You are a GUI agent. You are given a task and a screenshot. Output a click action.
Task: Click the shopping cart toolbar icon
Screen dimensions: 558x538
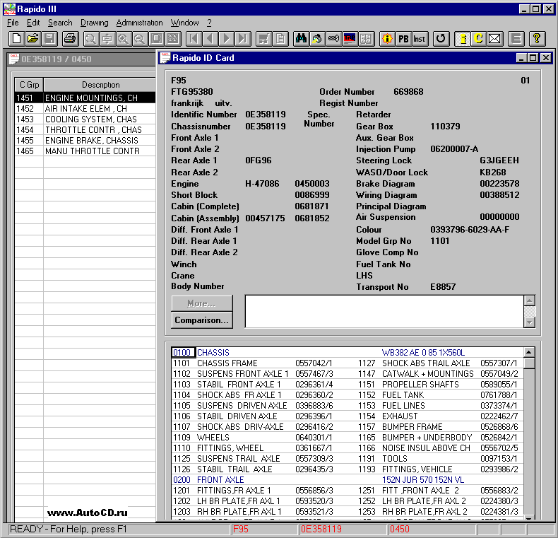tap(264, 38)
